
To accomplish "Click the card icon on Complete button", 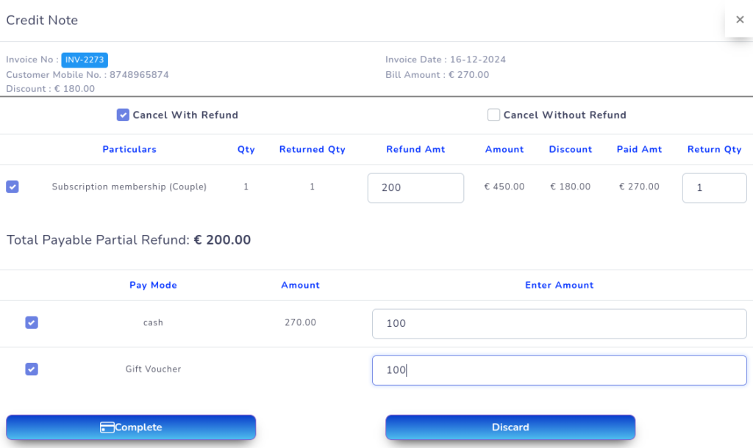I will click(x=107, y=427).
